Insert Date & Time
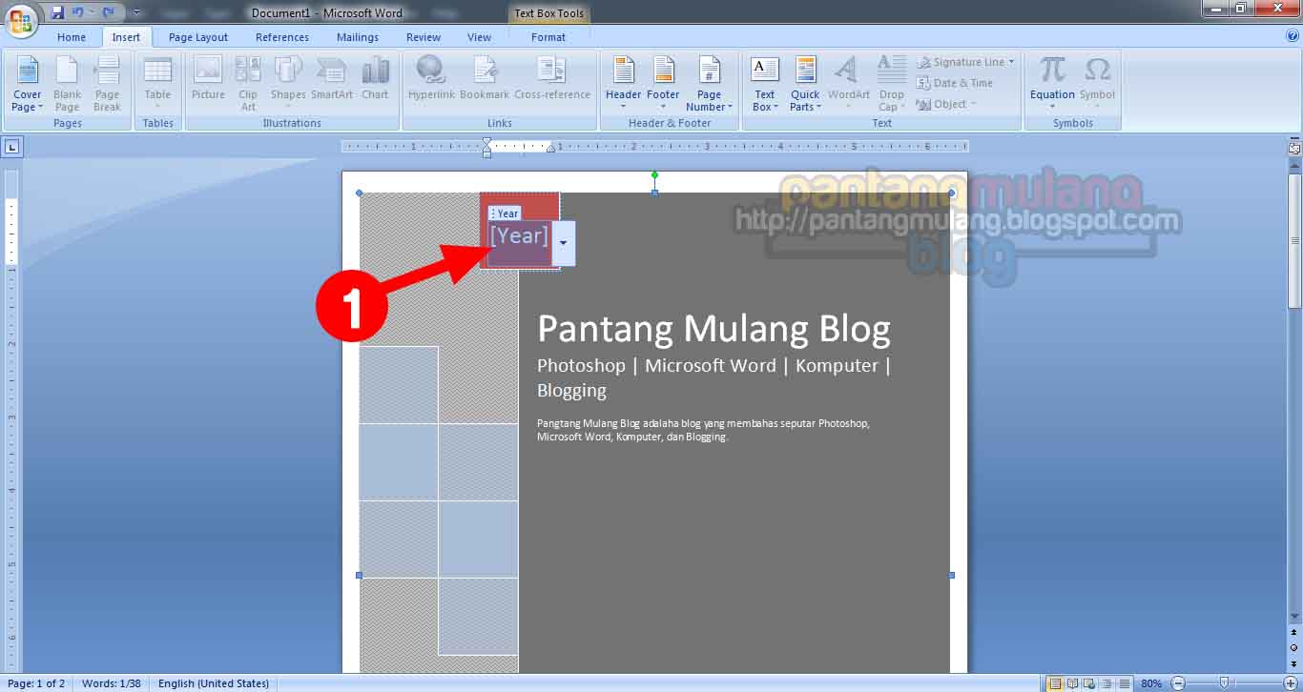 (x=955, y=83)
